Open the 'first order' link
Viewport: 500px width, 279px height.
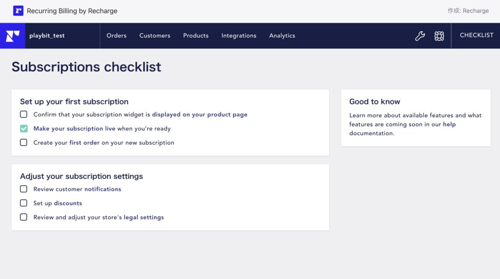[x=84, y=142]
